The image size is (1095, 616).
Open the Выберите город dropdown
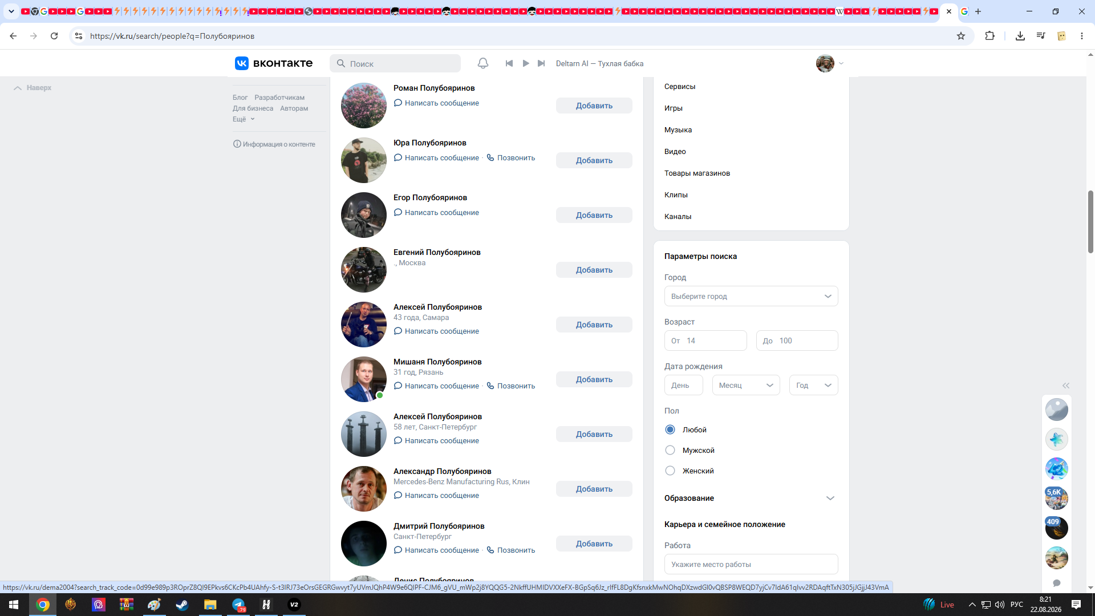751,297
